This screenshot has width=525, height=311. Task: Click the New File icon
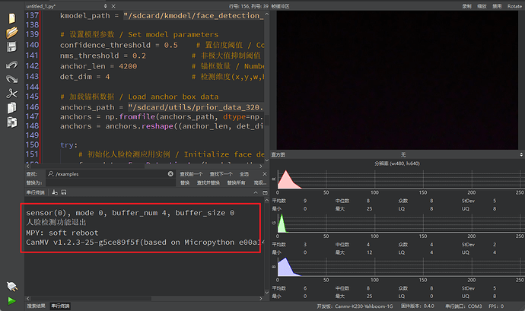(11, 17)
